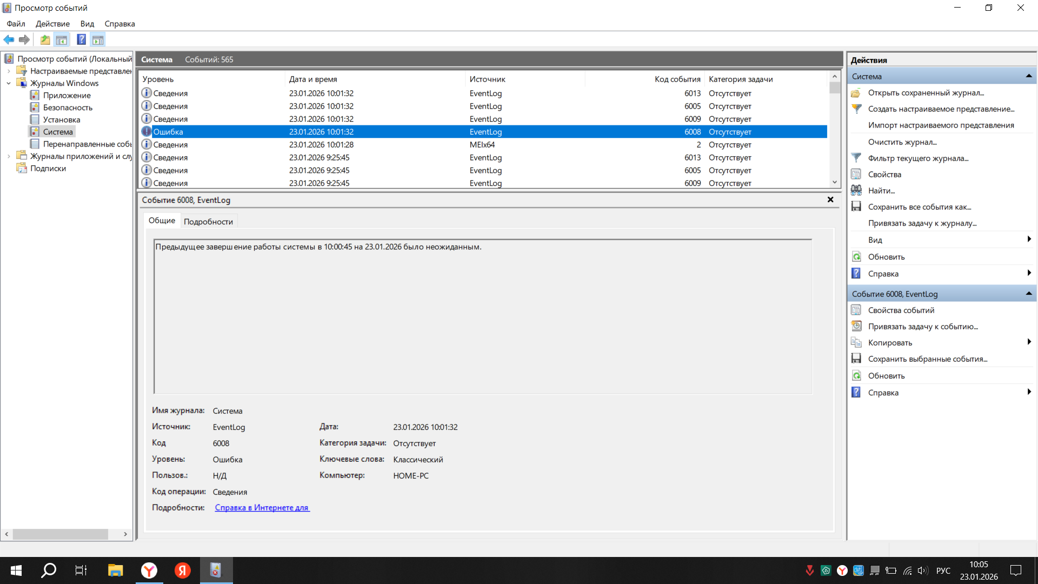Viewport: 1038px width, 584px height.
Task: Expand Настраиваемые представления tree node
Action: (9, 71)
